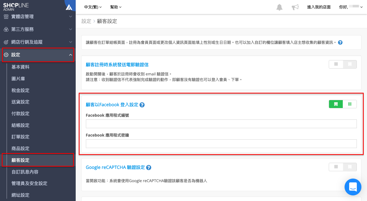Open 網址設定 page

20,195
